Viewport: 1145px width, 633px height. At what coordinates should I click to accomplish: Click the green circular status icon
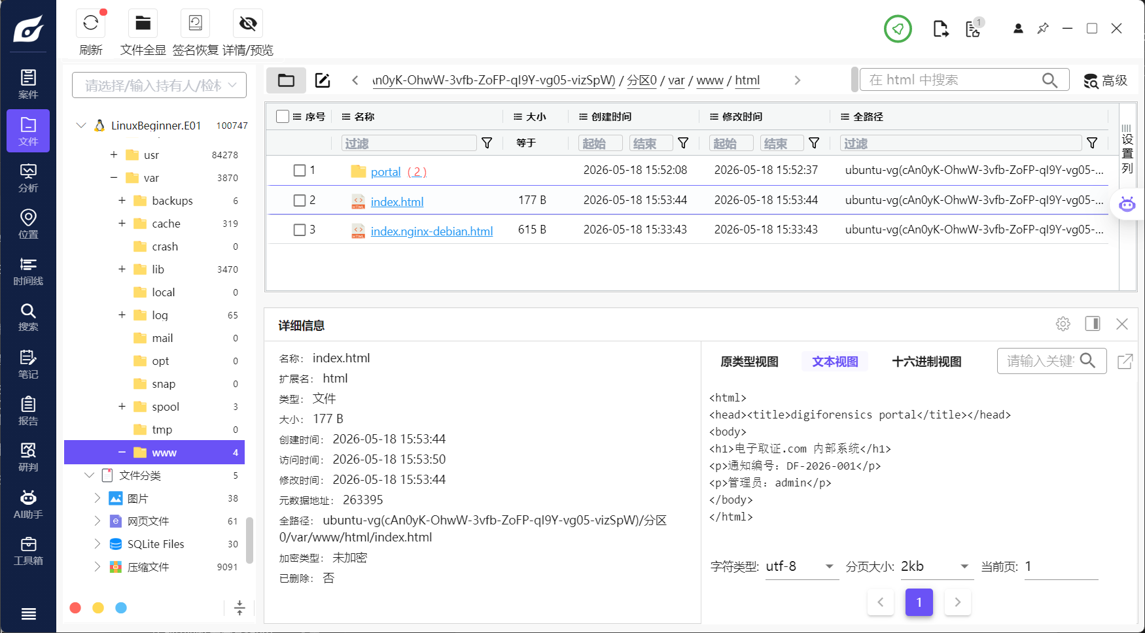coord(898,29)
